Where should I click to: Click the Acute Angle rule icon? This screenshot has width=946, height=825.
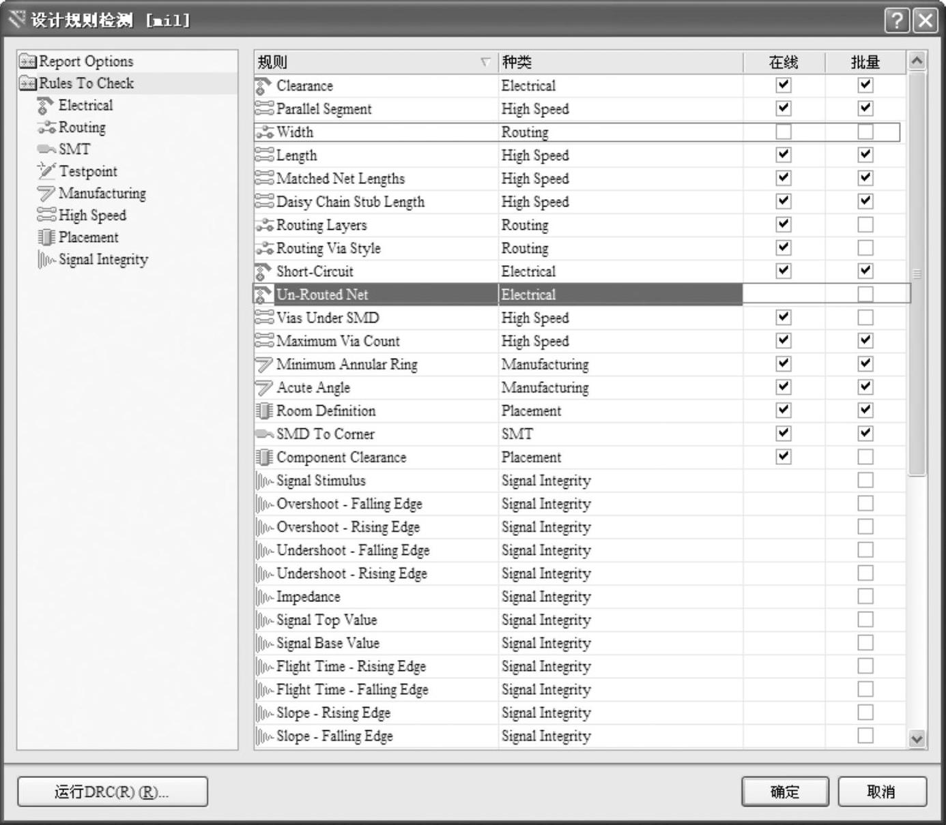click(264, 388)
